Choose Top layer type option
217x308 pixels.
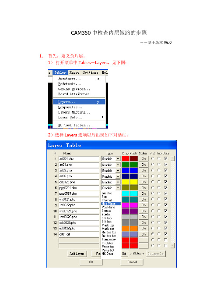111,197
